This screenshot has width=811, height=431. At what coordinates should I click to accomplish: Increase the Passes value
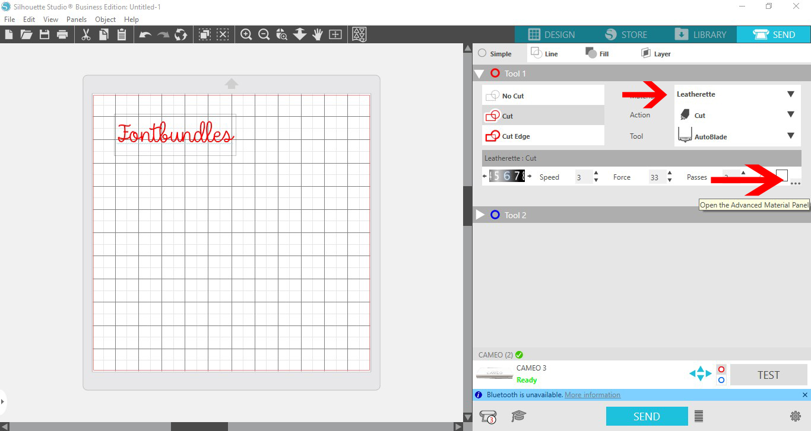click(x=743, y=173)
